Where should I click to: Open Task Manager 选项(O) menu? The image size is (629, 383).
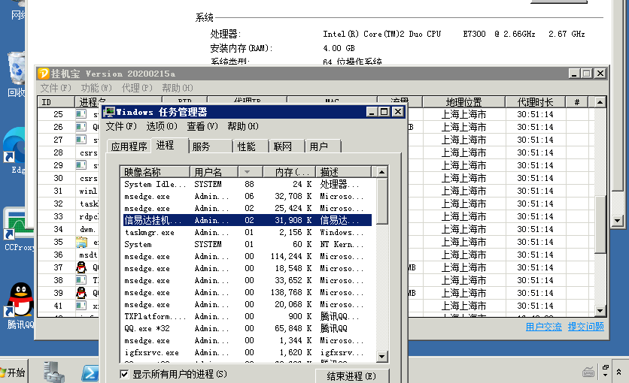162,126
